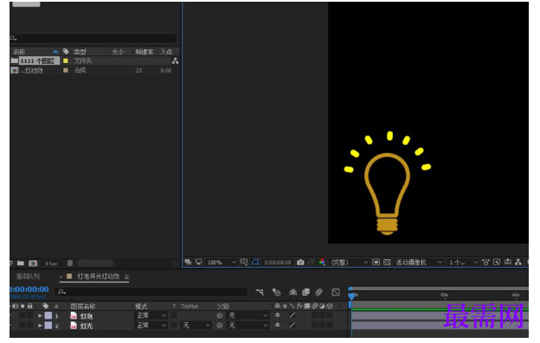Click the primary viewer monitor icon
This screenshot has height=343, width=540.
[x=199, y=262]
